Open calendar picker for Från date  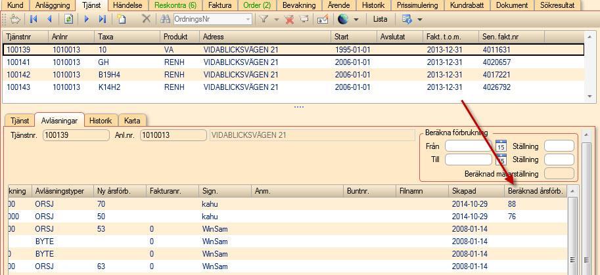tap(501, 146)
